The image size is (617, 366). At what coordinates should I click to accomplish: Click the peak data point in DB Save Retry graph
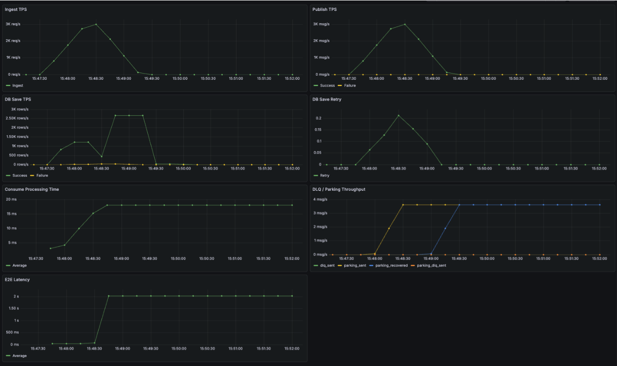coord(399,115)
